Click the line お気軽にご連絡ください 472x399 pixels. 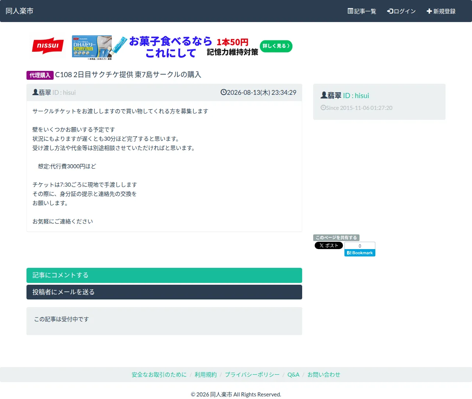pos(62,222)
